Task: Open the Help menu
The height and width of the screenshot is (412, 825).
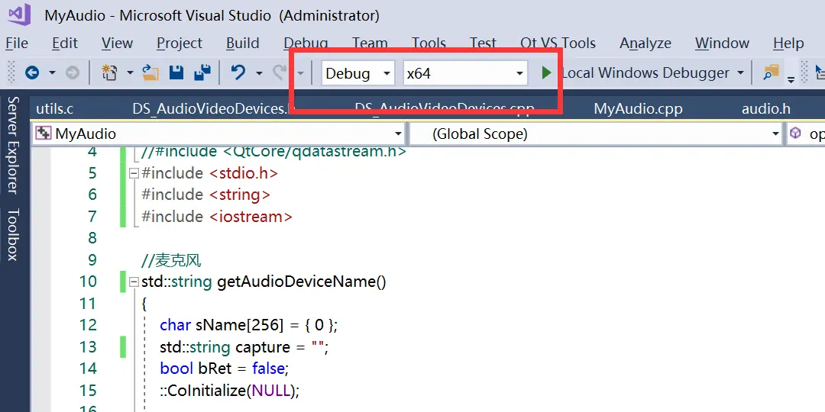Action: (788, 43)
